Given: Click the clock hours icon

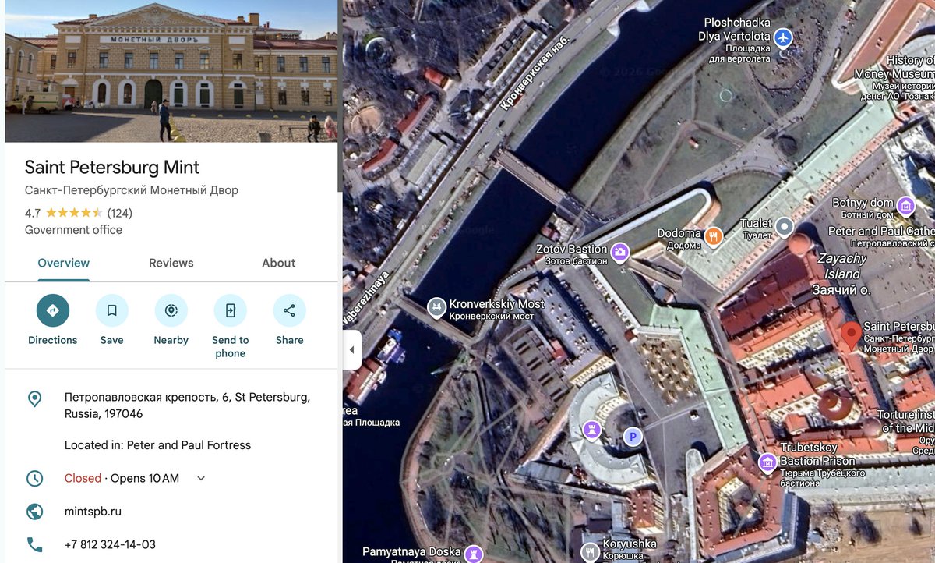Looking at the screenshot, I should pyautogui.click(x=34, y=478).
